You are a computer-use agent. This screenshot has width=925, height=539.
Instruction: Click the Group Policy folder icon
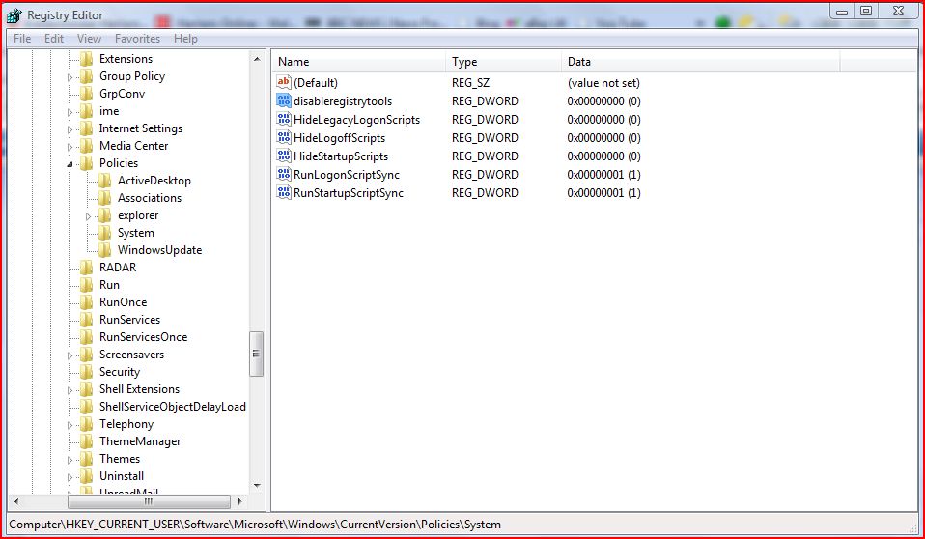(87, 76)
